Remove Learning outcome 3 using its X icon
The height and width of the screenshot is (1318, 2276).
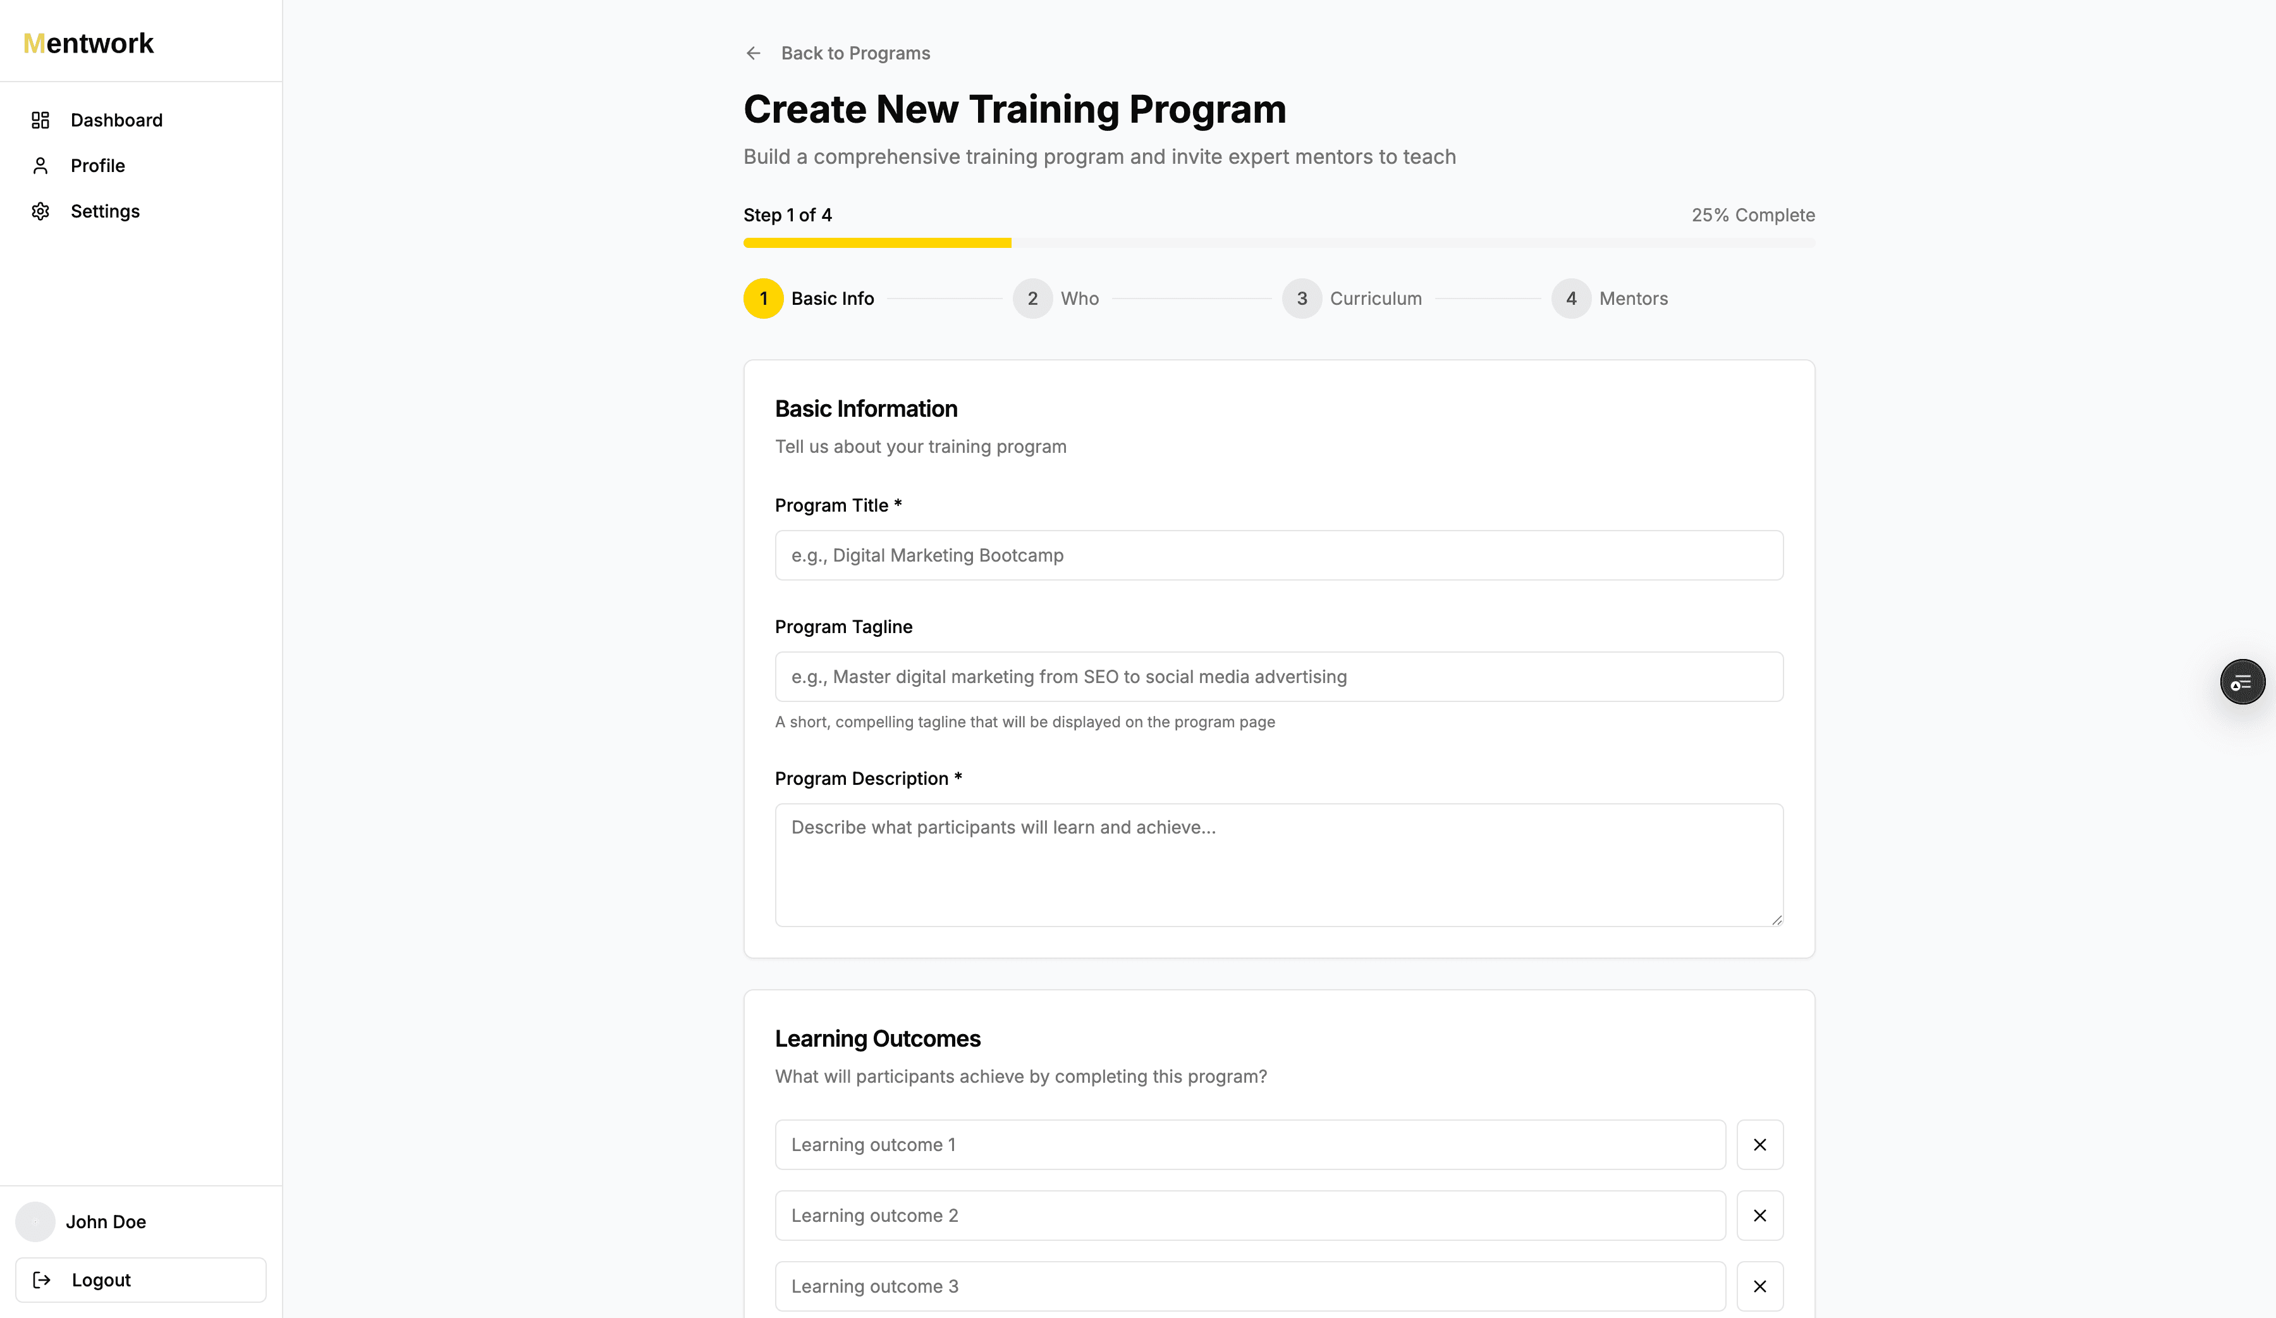pos(1759,1286)
